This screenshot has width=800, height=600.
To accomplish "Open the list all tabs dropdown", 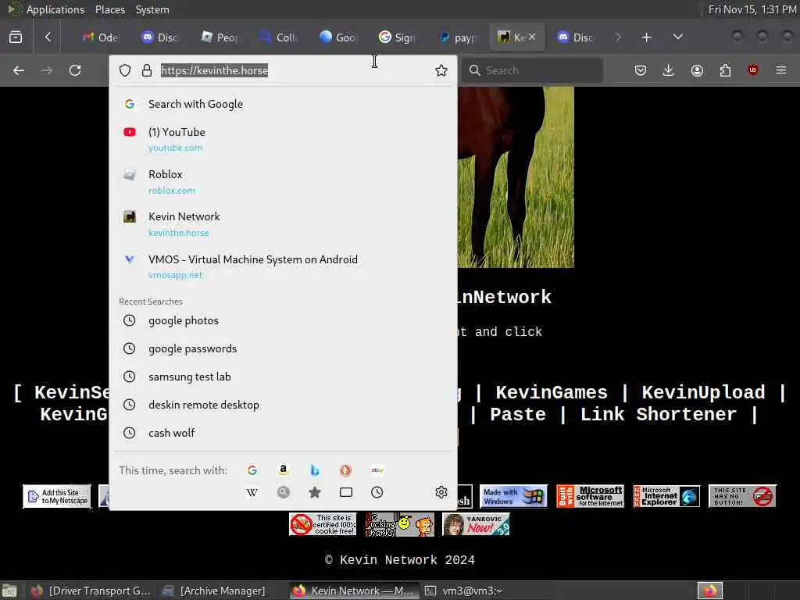I will (x=678, y=37).
